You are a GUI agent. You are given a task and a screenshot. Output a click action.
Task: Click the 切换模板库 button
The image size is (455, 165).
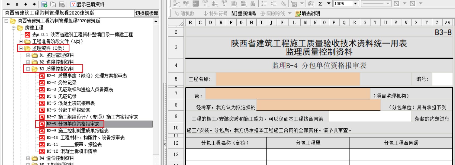[x=146, y=13]
